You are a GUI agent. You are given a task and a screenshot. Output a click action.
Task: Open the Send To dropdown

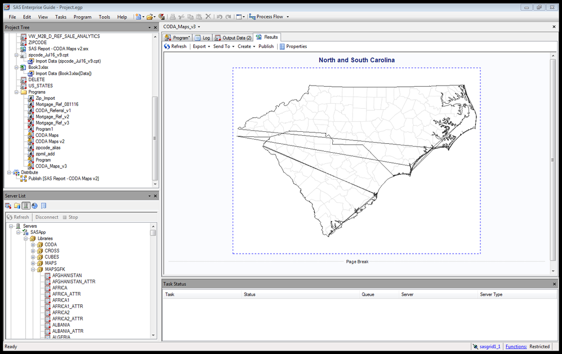pos(223,47)
